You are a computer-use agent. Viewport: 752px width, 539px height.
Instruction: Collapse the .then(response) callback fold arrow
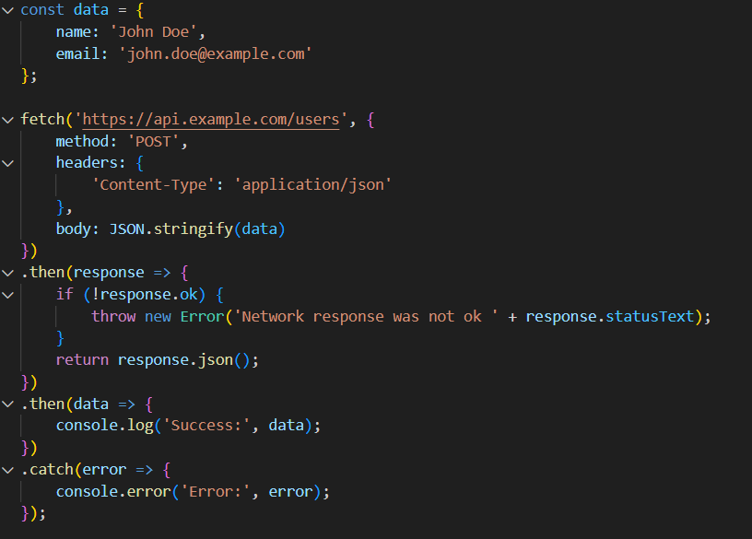pos(8,273)
